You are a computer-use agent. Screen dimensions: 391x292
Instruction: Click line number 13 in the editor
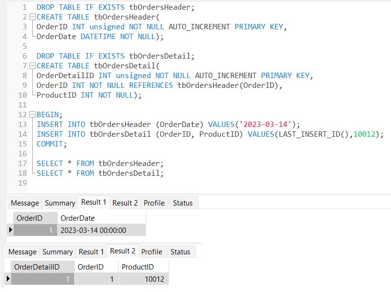[23, 125]
